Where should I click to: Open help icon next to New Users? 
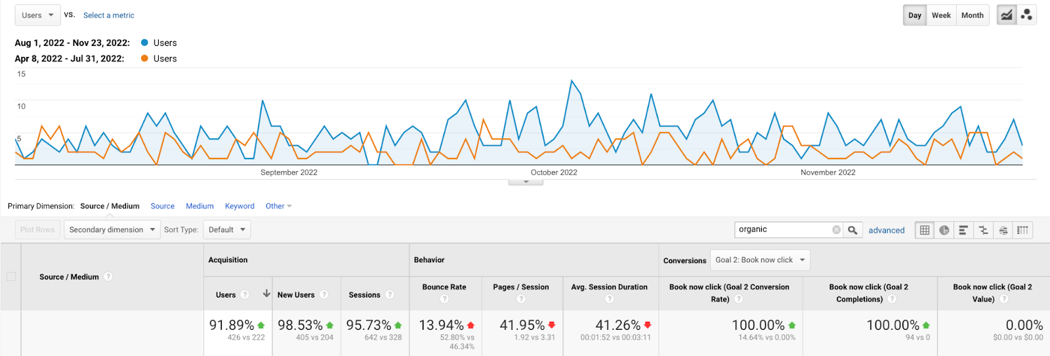click(x=324, y=294)
